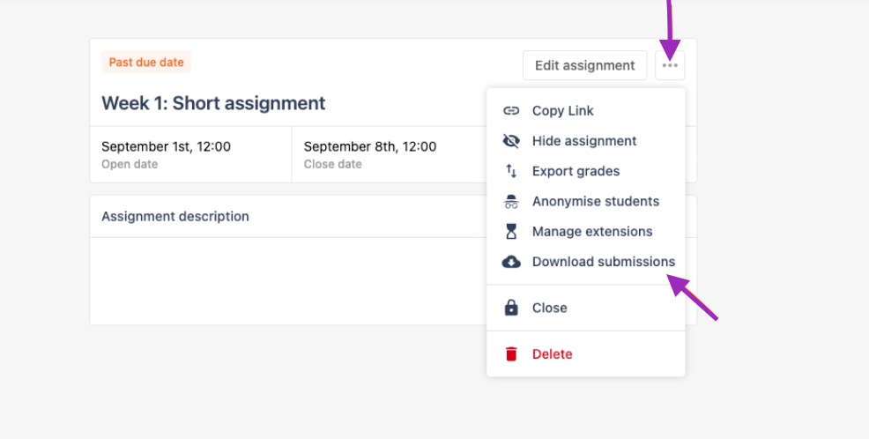The width and height of the screenshot is (869, 439).
Task: Click the Past due date badge
Action: click(146, 62)
